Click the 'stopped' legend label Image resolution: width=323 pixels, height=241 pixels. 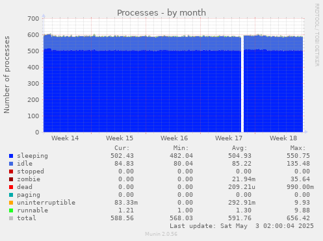tap(31, 171)
